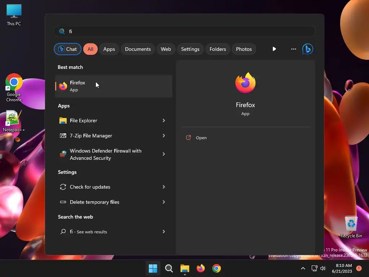Image resolution: width=369 pixels, height=277 pixels.
Task: Open the notification badge in tray
Action: pyautogui.click(x=359, y=268)
